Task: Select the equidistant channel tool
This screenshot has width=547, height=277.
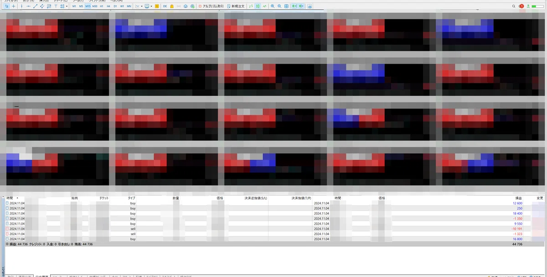Action: [42, 6]
